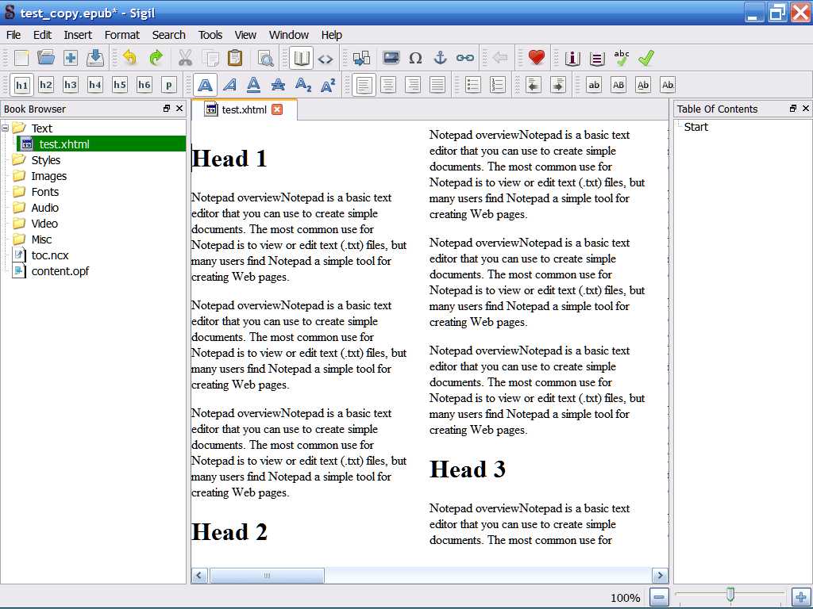Apply Heading 2 style button
The image size is (813, 609).
45,85
